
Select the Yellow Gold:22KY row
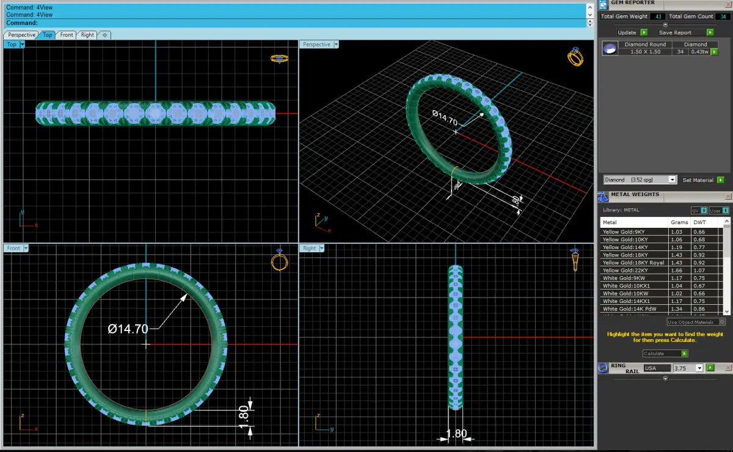coord(662,271)
